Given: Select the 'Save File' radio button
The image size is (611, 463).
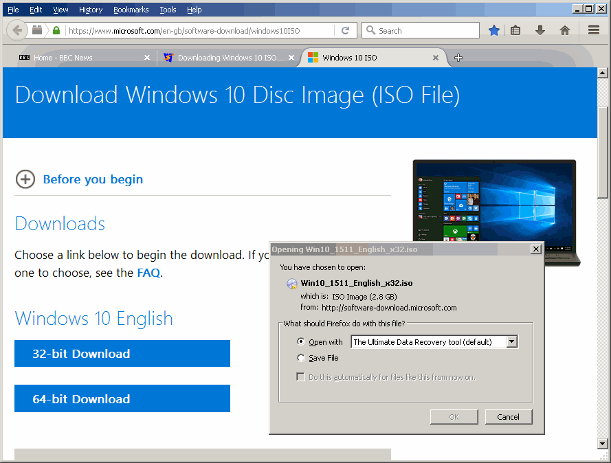Looking at the screenshot, I should (x=301, y=358).
